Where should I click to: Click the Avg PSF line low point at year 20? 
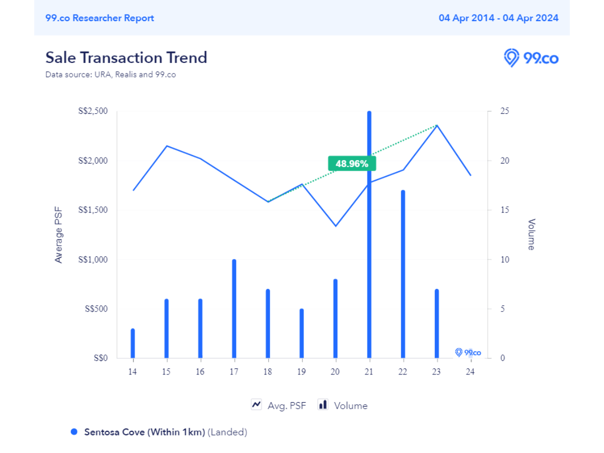click(x=335, y=225)
